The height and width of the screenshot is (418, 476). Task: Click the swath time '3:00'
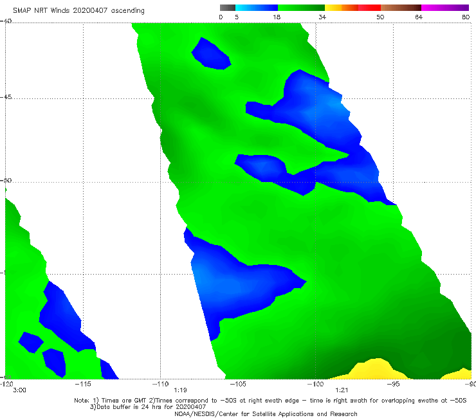19,390
